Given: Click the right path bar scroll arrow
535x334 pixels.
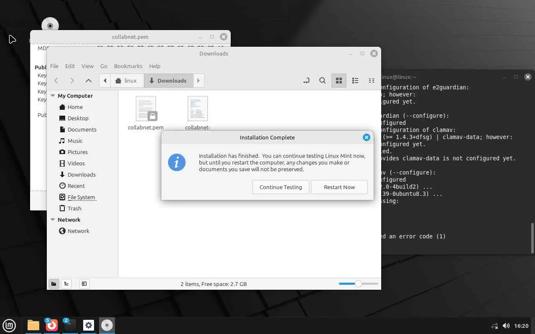Looking at the screenshot, I should [199, 81].
